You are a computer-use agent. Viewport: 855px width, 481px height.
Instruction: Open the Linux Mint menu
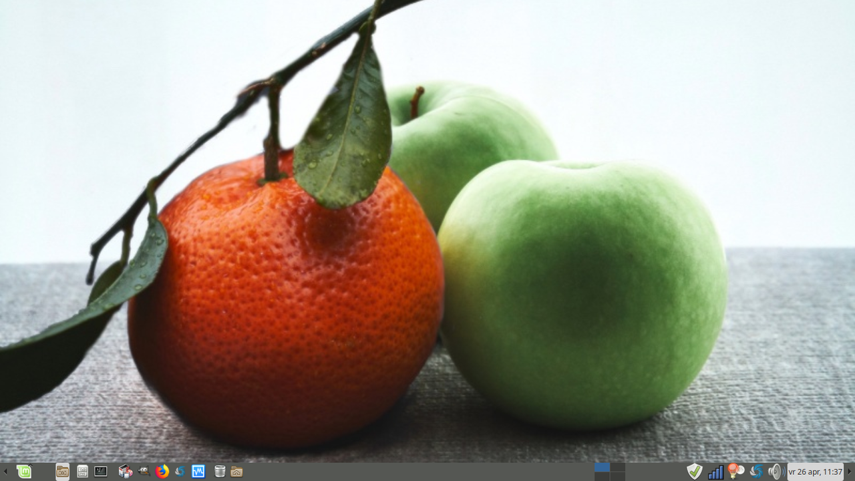tap(24, 472)
